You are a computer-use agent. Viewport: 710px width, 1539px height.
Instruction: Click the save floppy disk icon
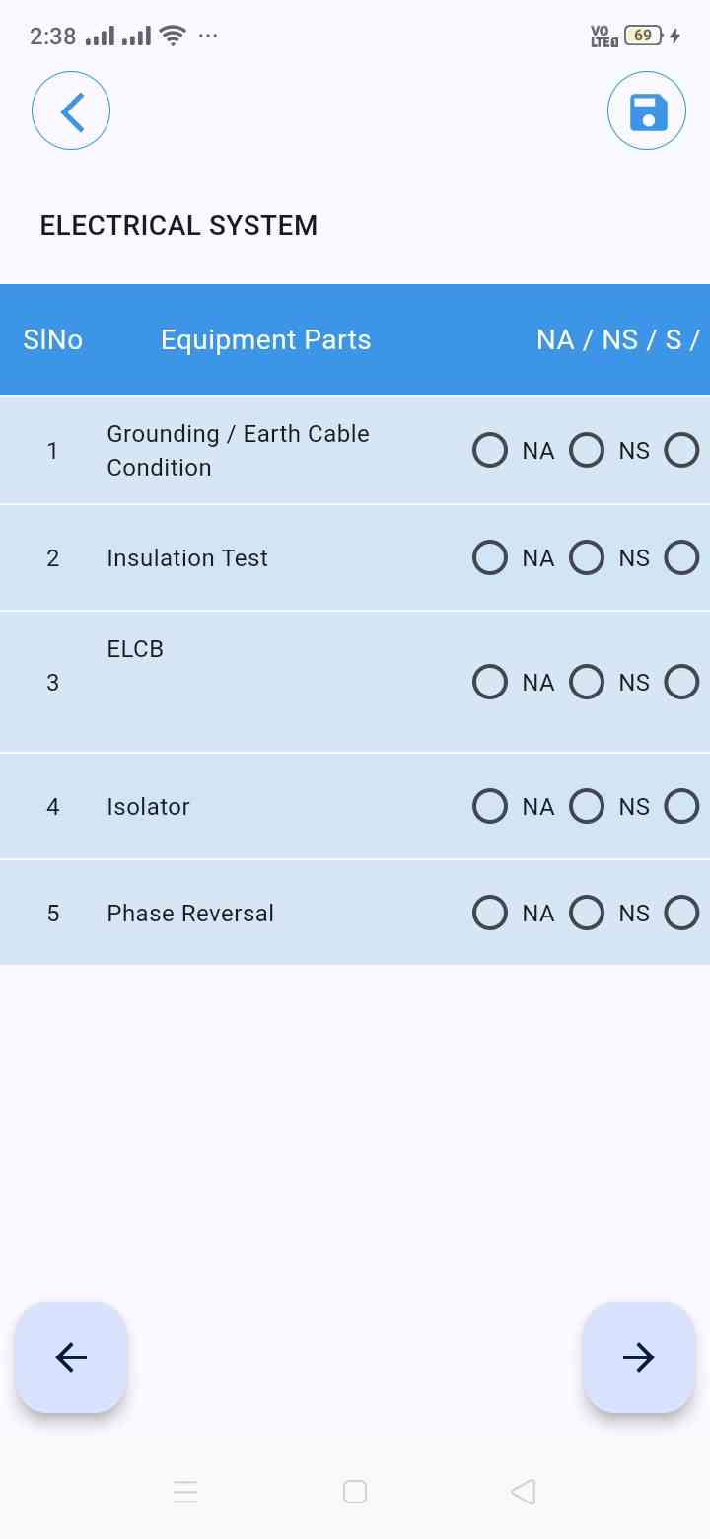(x=647, y=111)
